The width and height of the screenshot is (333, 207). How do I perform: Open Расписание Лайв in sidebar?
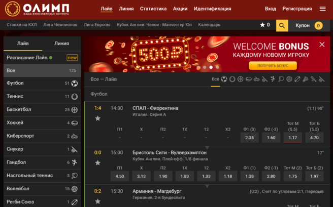coord(42,58)
